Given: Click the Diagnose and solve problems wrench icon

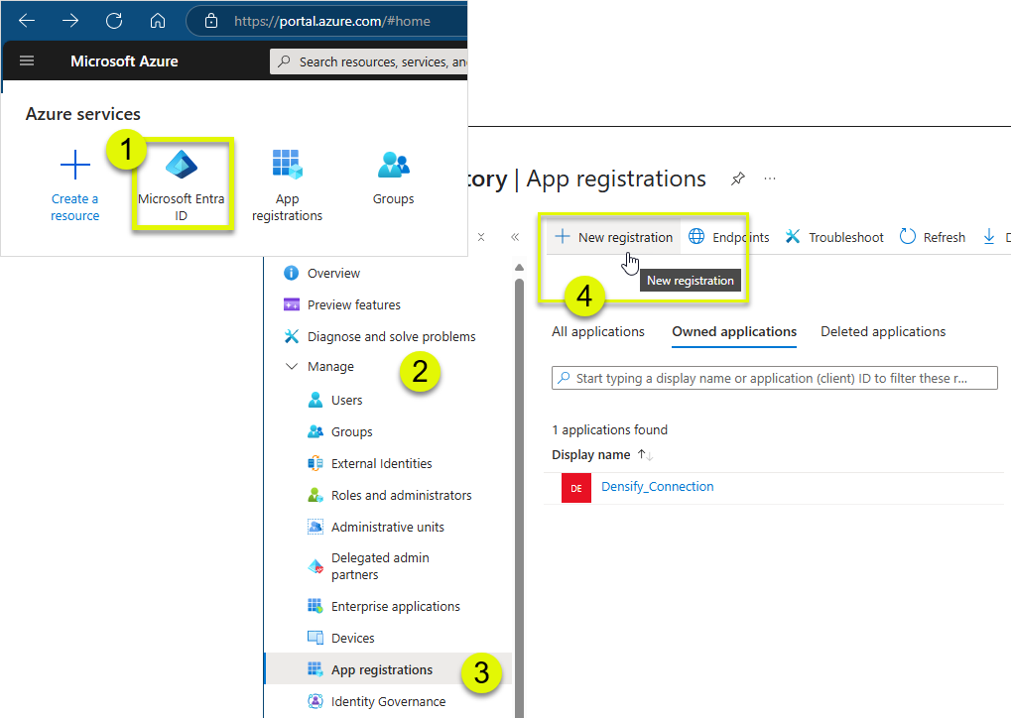Looking at the screenshot, I should point(292,336).
